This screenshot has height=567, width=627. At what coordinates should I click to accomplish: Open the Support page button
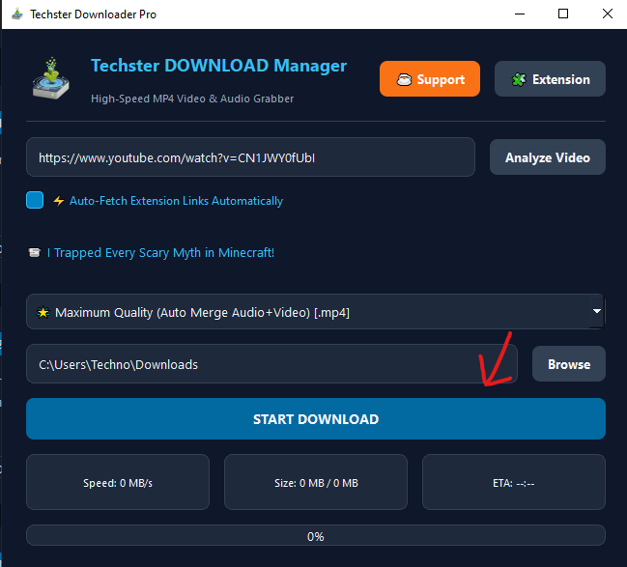pos(430,79)
